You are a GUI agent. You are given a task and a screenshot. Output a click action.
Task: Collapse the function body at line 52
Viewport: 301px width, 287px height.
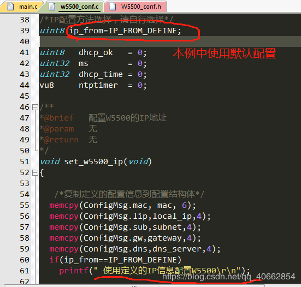point(35,173)
